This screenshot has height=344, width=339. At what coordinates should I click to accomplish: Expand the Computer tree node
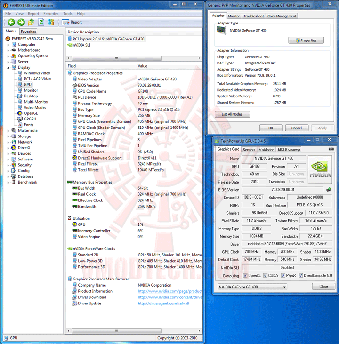(8, 45)
